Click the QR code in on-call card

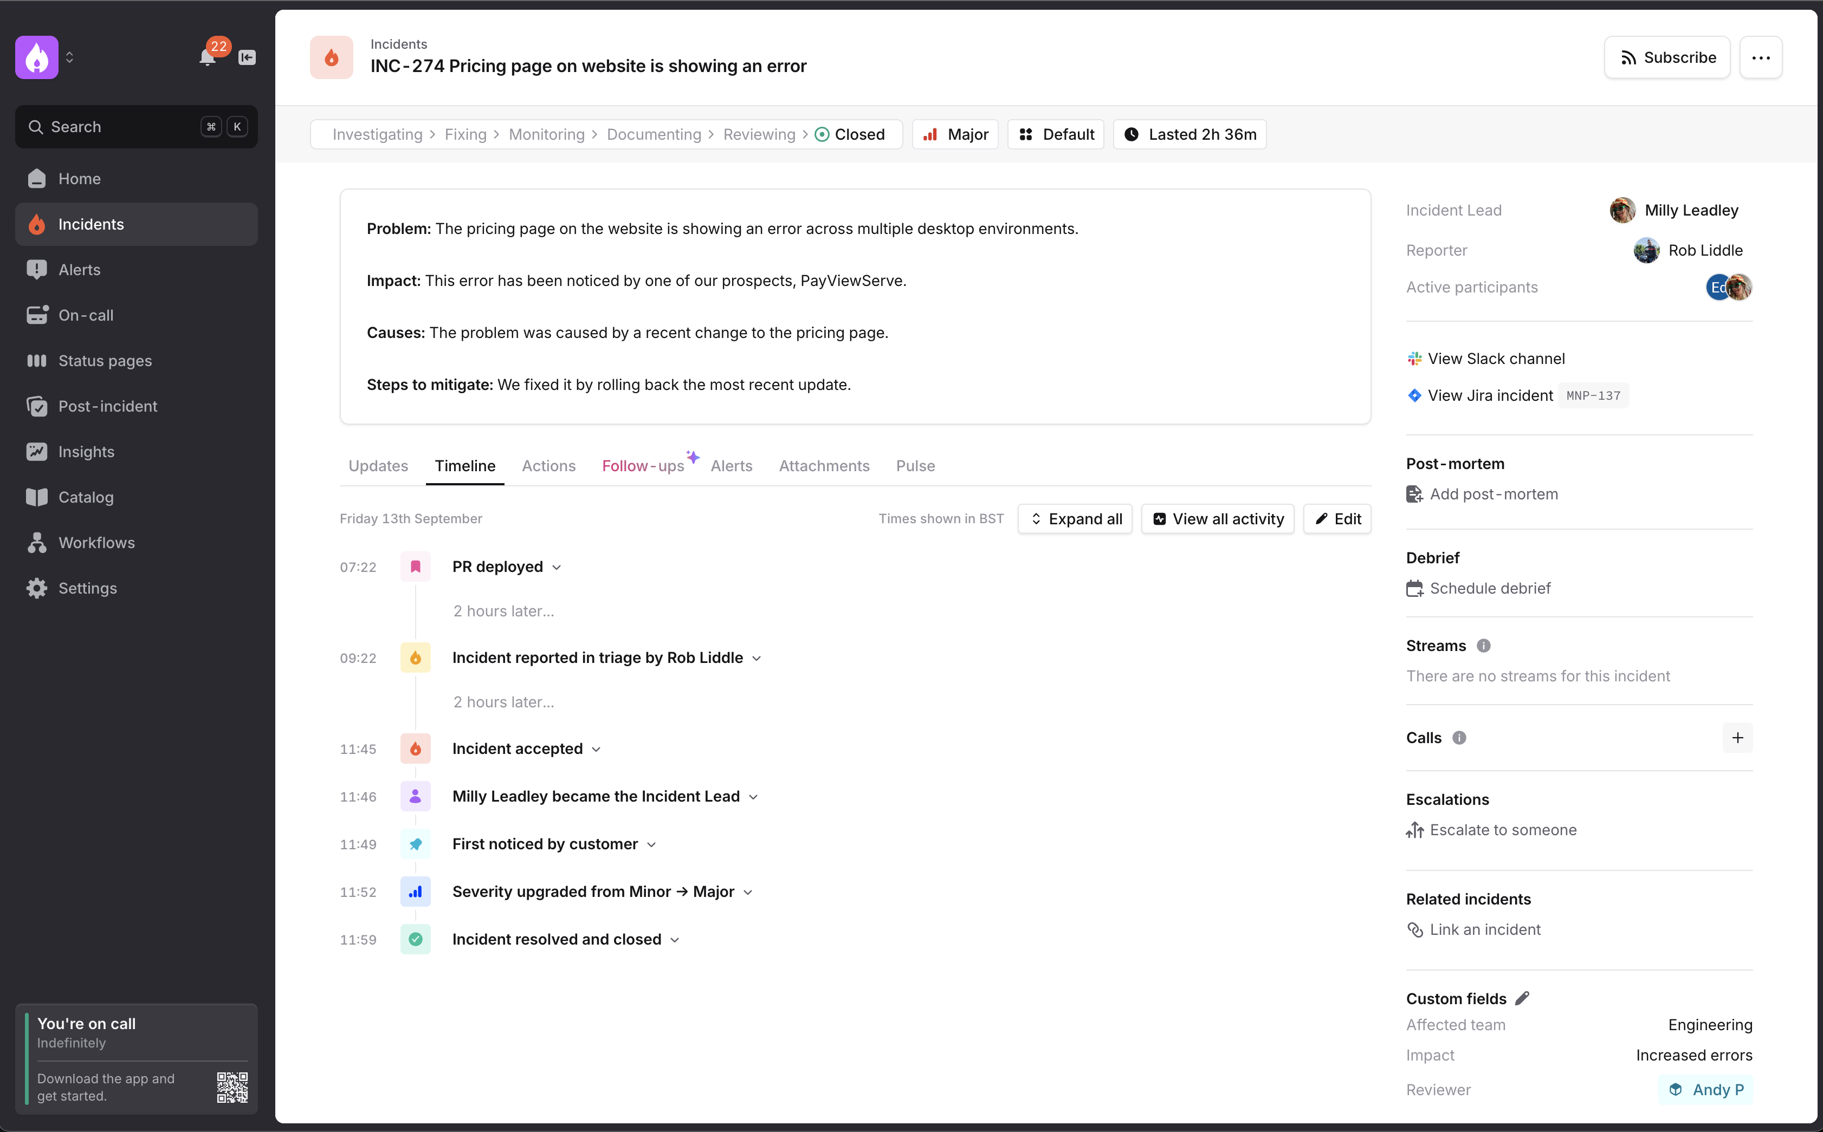point(232,1087)
